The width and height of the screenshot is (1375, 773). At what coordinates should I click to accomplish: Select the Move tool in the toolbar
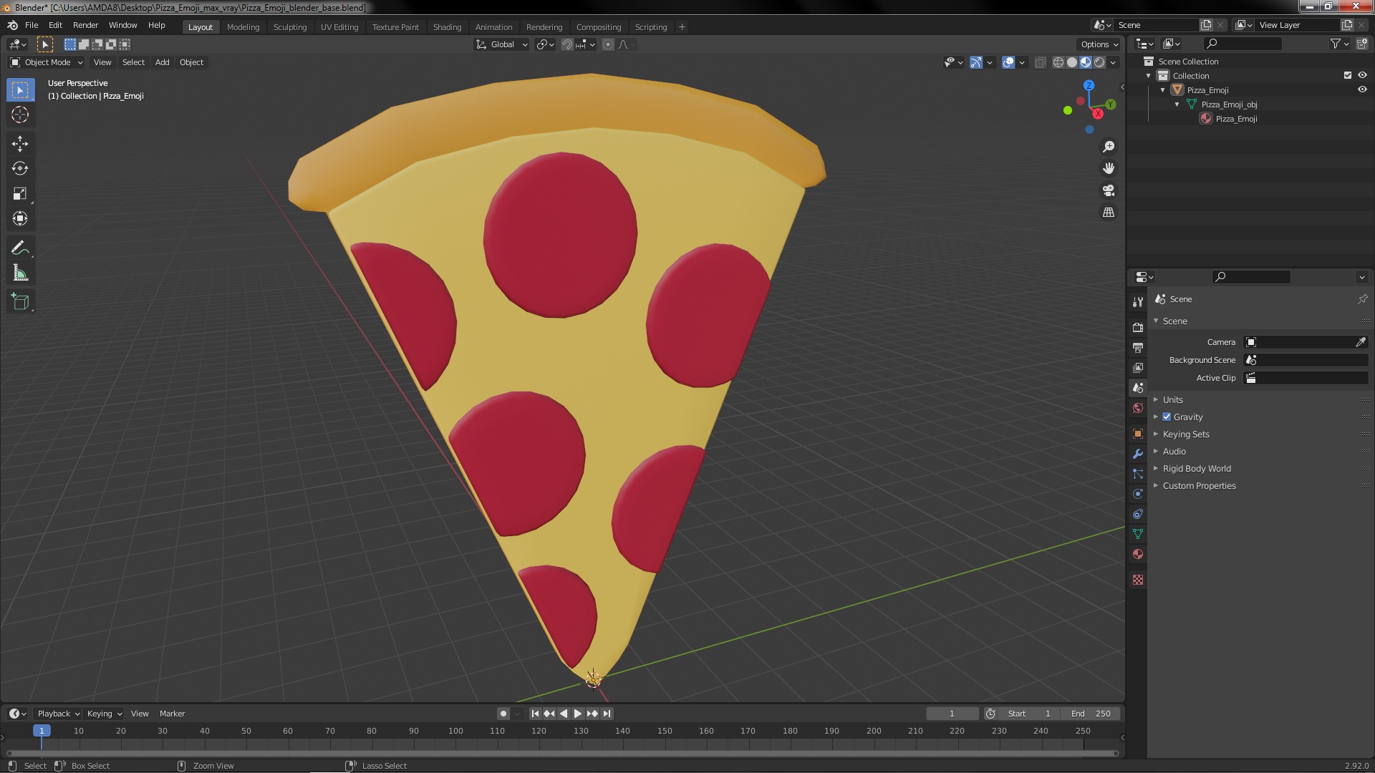coord(20,144)
